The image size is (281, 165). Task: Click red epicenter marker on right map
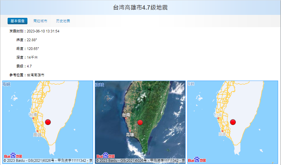pyautogui.click(x=233, y=122)
